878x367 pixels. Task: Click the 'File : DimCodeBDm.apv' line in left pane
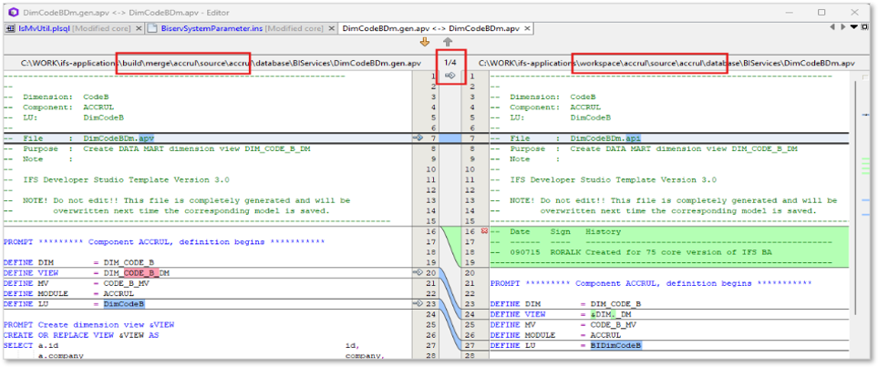click(x=78, y=138)
